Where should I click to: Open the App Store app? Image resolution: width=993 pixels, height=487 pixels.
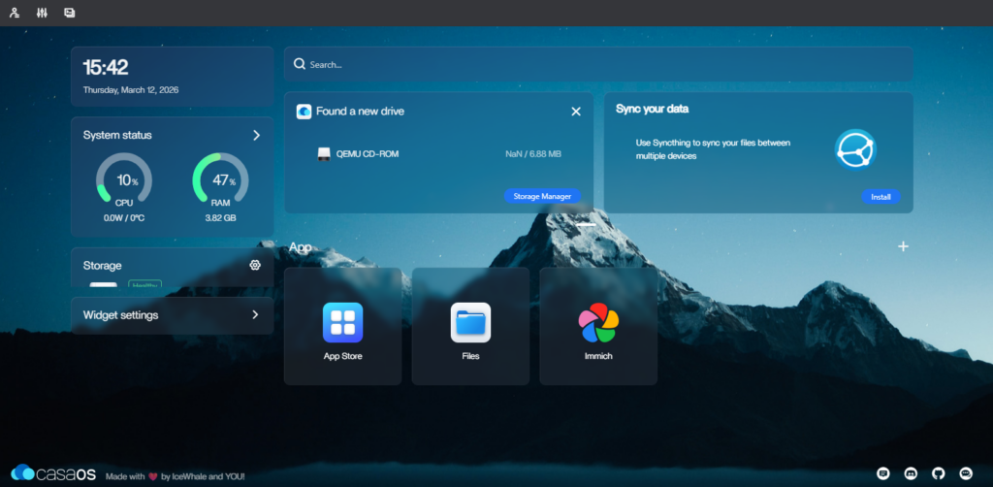click(342, 326)
